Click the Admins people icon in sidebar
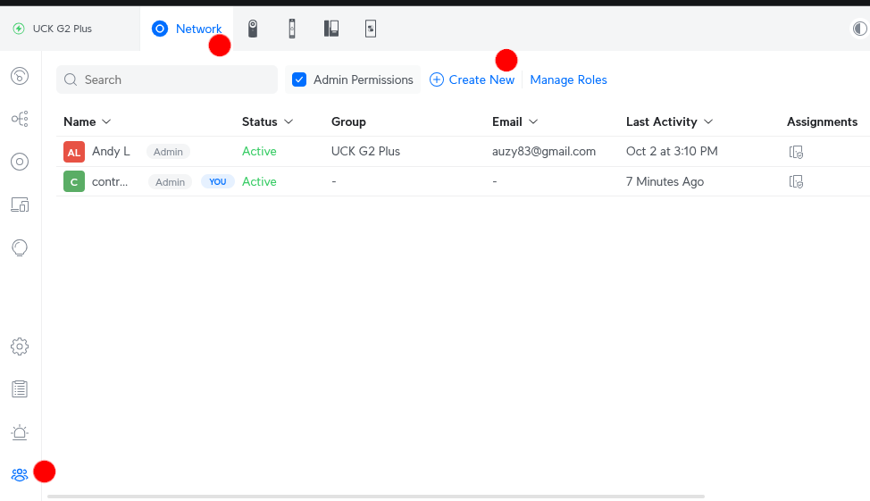 (x=20, y=475)
